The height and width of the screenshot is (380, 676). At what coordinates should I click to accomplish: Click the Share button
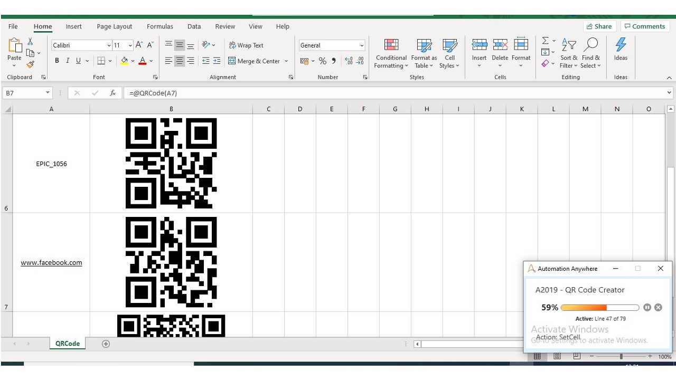(x=599, y=26)
